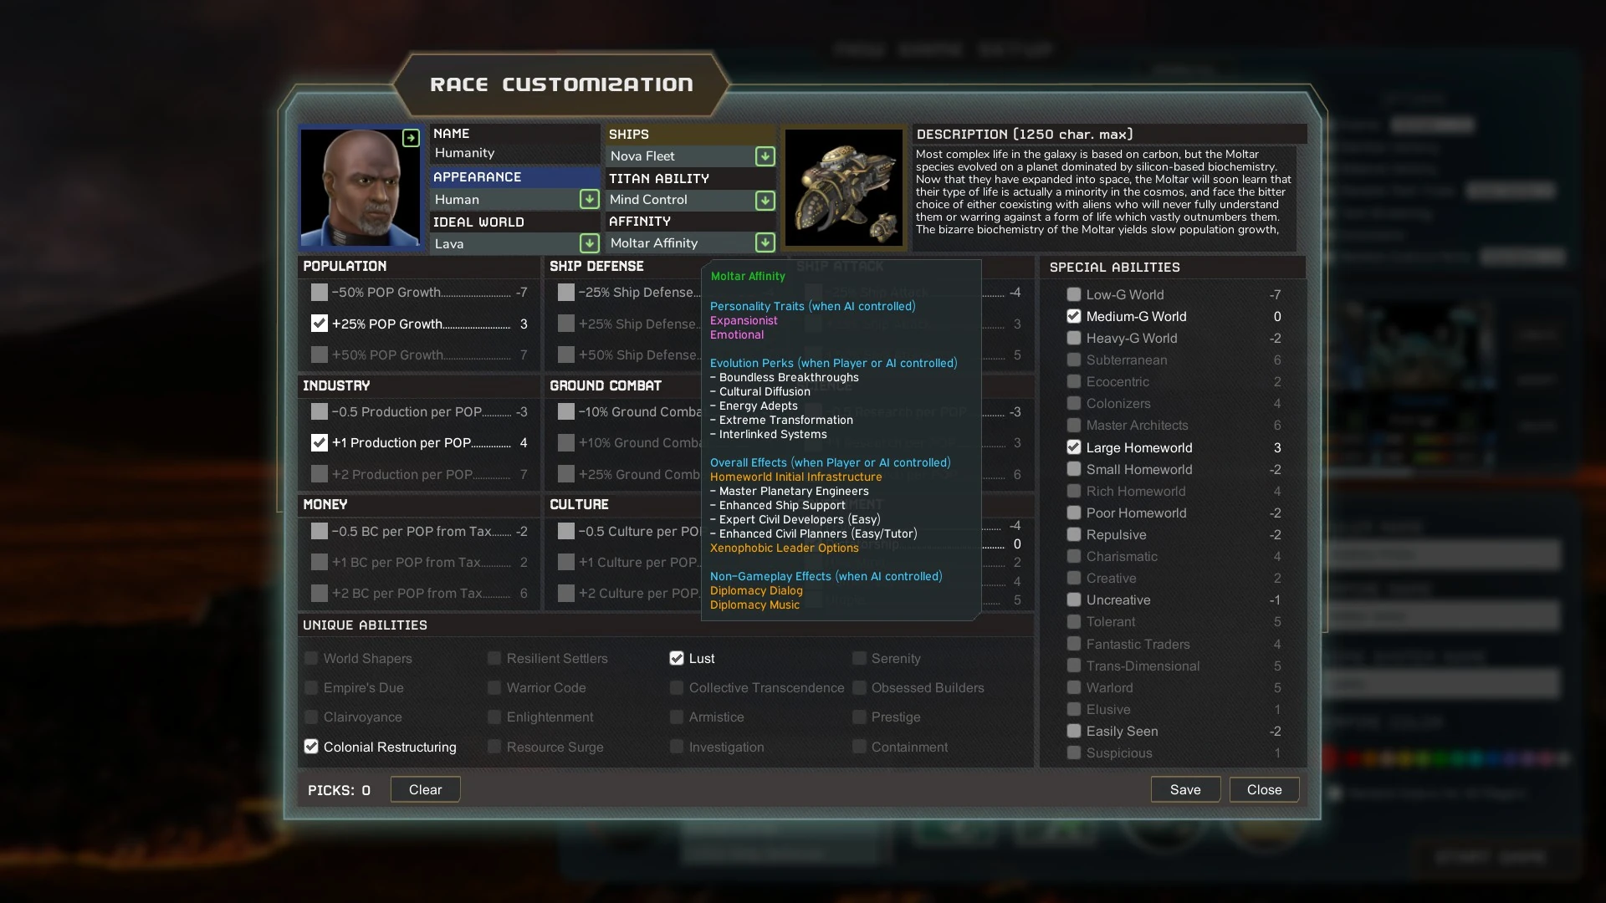
Task: Close the race customization dialog
Action: click(x=1263, y=790)
